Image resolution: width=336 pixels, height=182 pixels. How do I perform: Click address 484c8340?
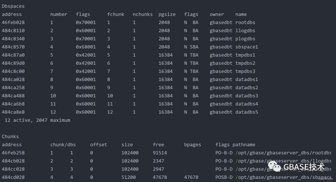click(13, 39)
